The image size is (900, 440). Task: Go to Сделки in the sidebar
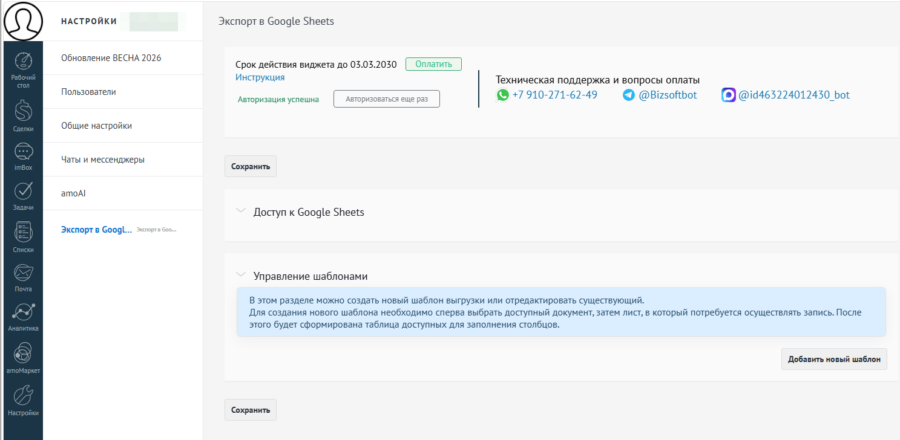pos(23,116)
